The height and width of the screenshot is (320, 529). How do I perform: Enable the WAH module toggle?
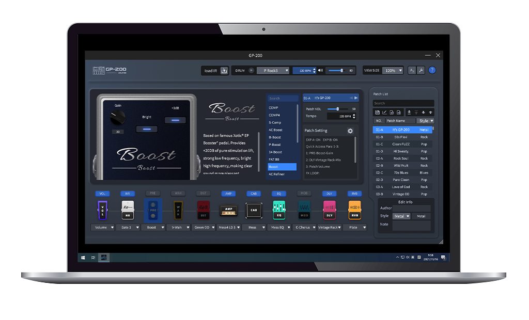tap(178, 194)
